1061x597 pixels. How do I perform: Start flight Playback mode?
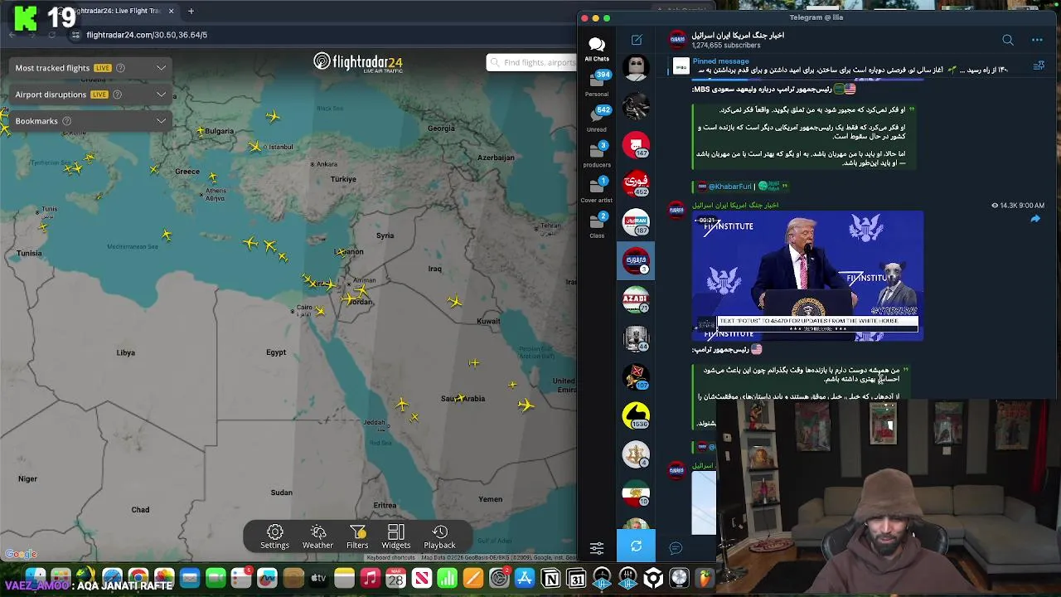point(439,536)
